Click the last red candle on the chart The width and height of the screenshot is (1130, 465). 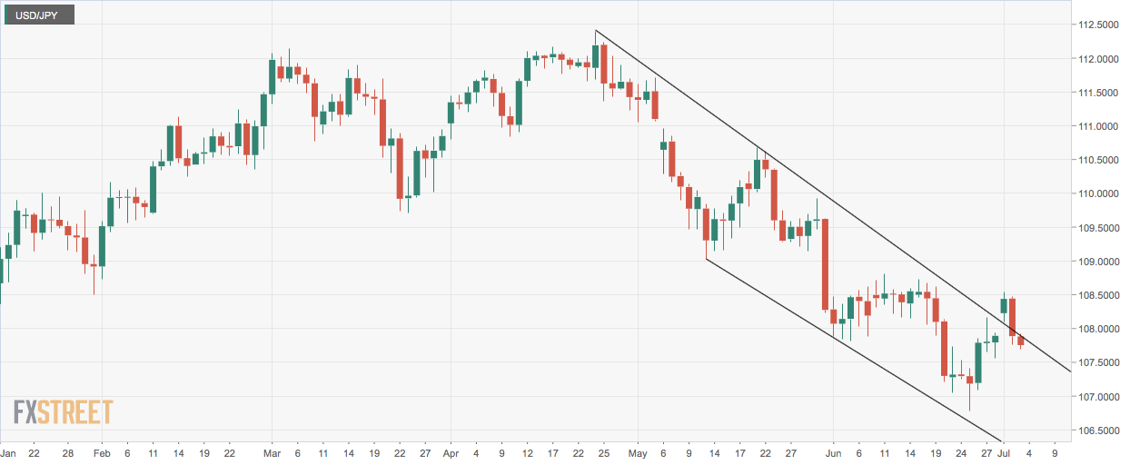coord(1021,341)
